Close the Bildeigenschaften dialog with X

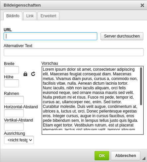[x=142, y=5]
